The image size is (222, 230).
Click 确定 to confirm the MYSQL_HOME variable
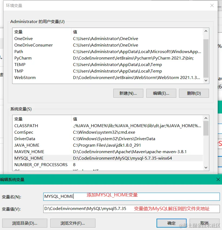171,223
